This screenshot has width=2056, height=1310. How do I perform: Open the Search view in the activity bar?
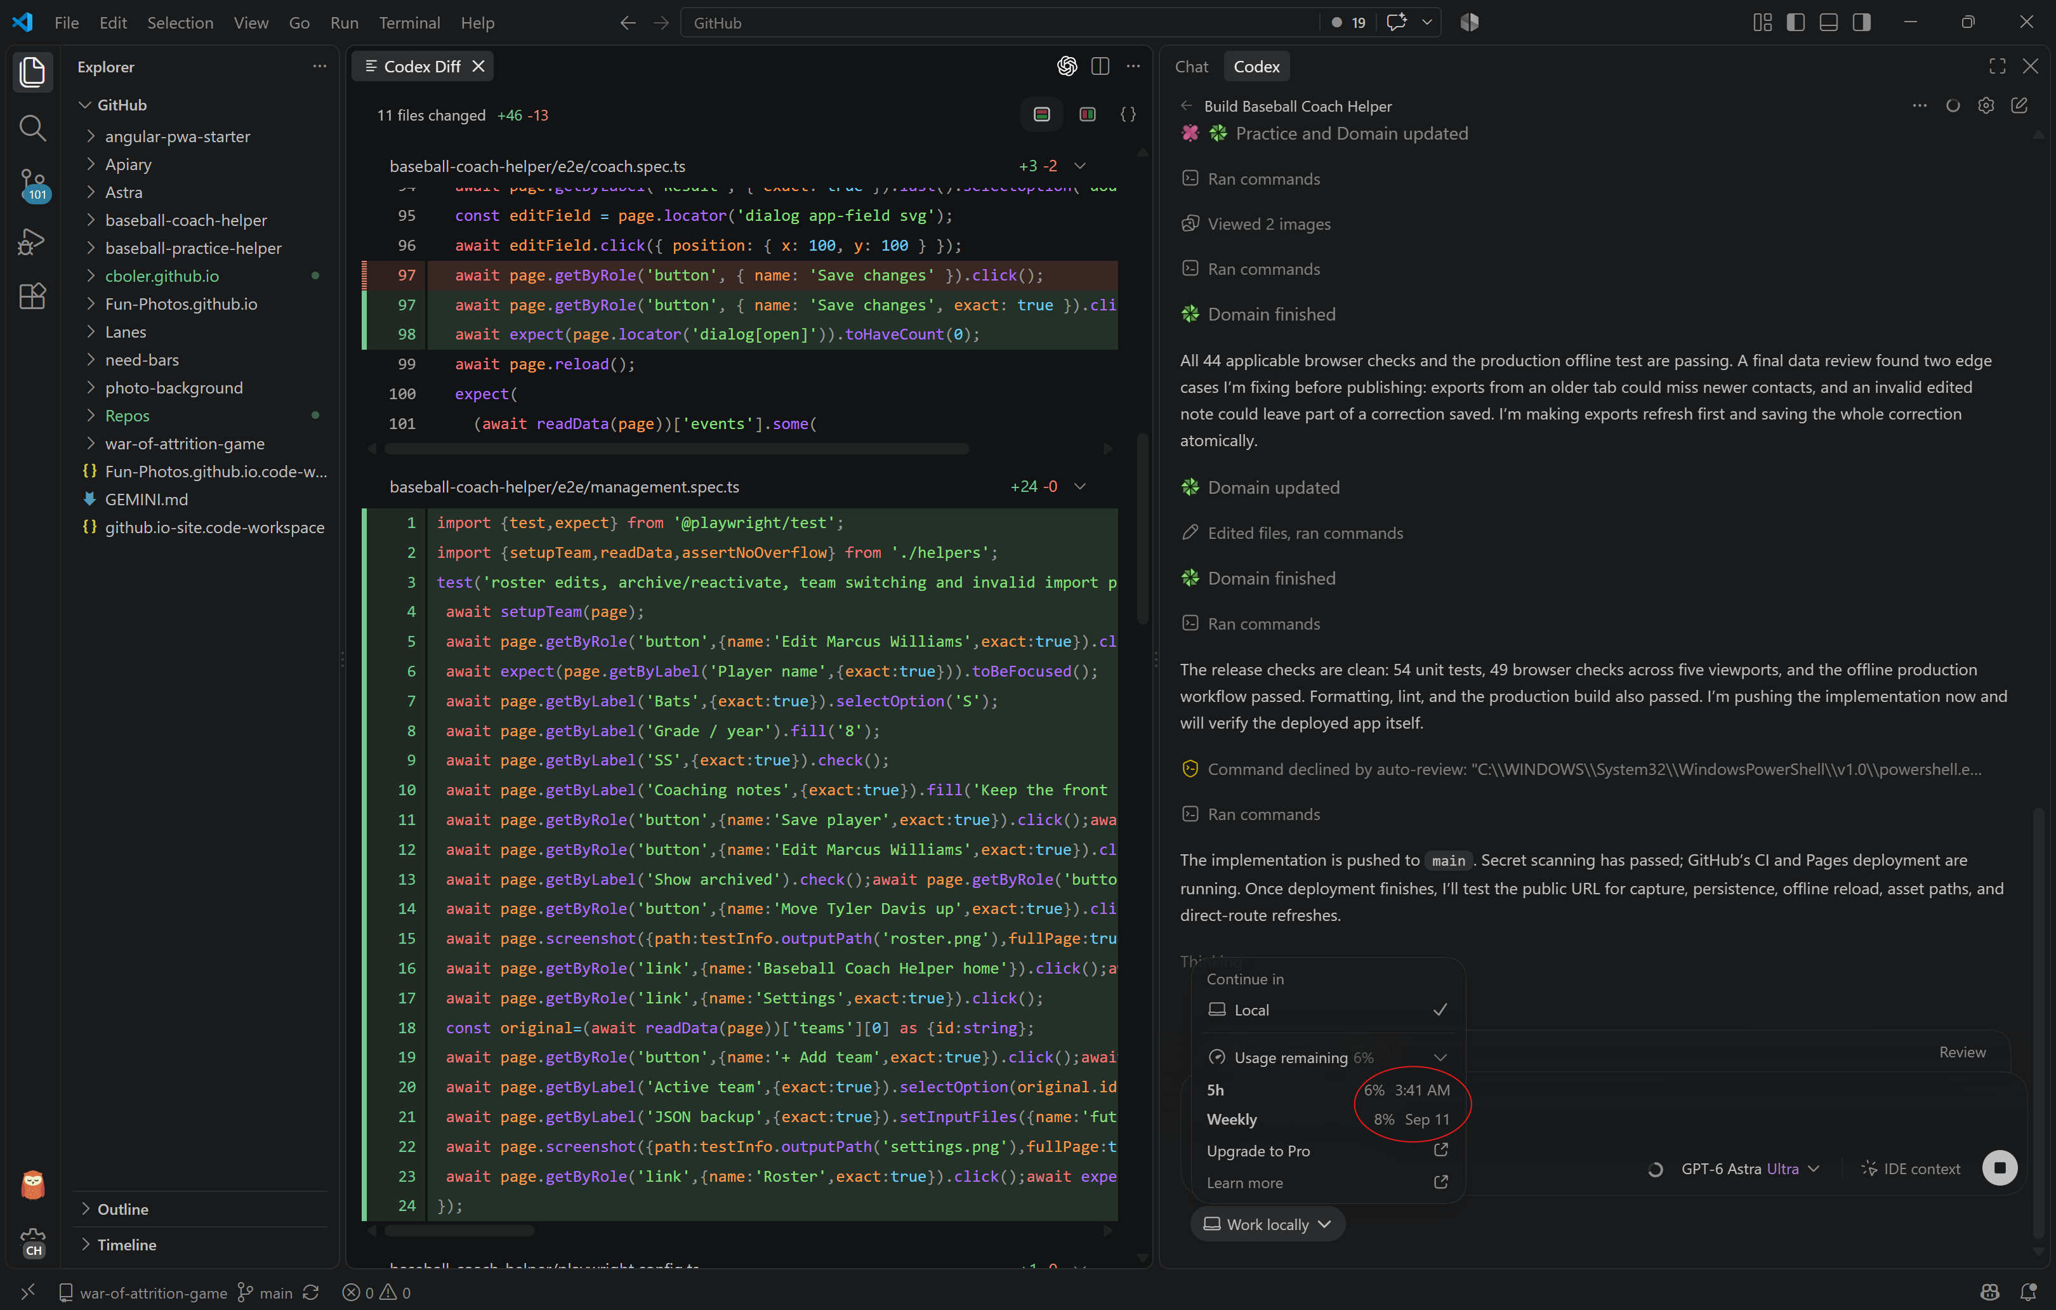32,128
